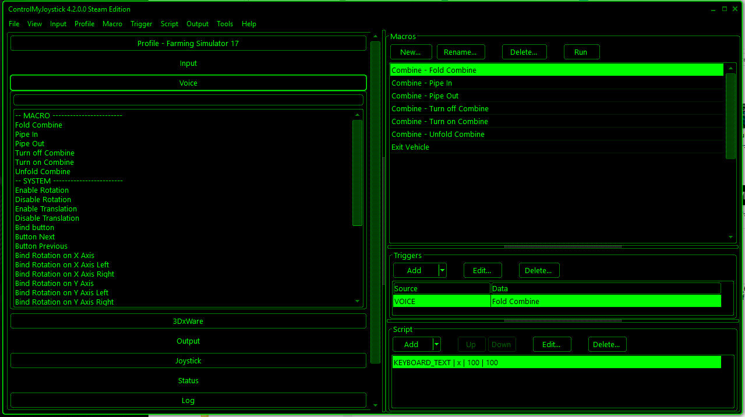
Task: Select 'Exit Vehicle' macro in list
Action: click(x=411, y=147)
